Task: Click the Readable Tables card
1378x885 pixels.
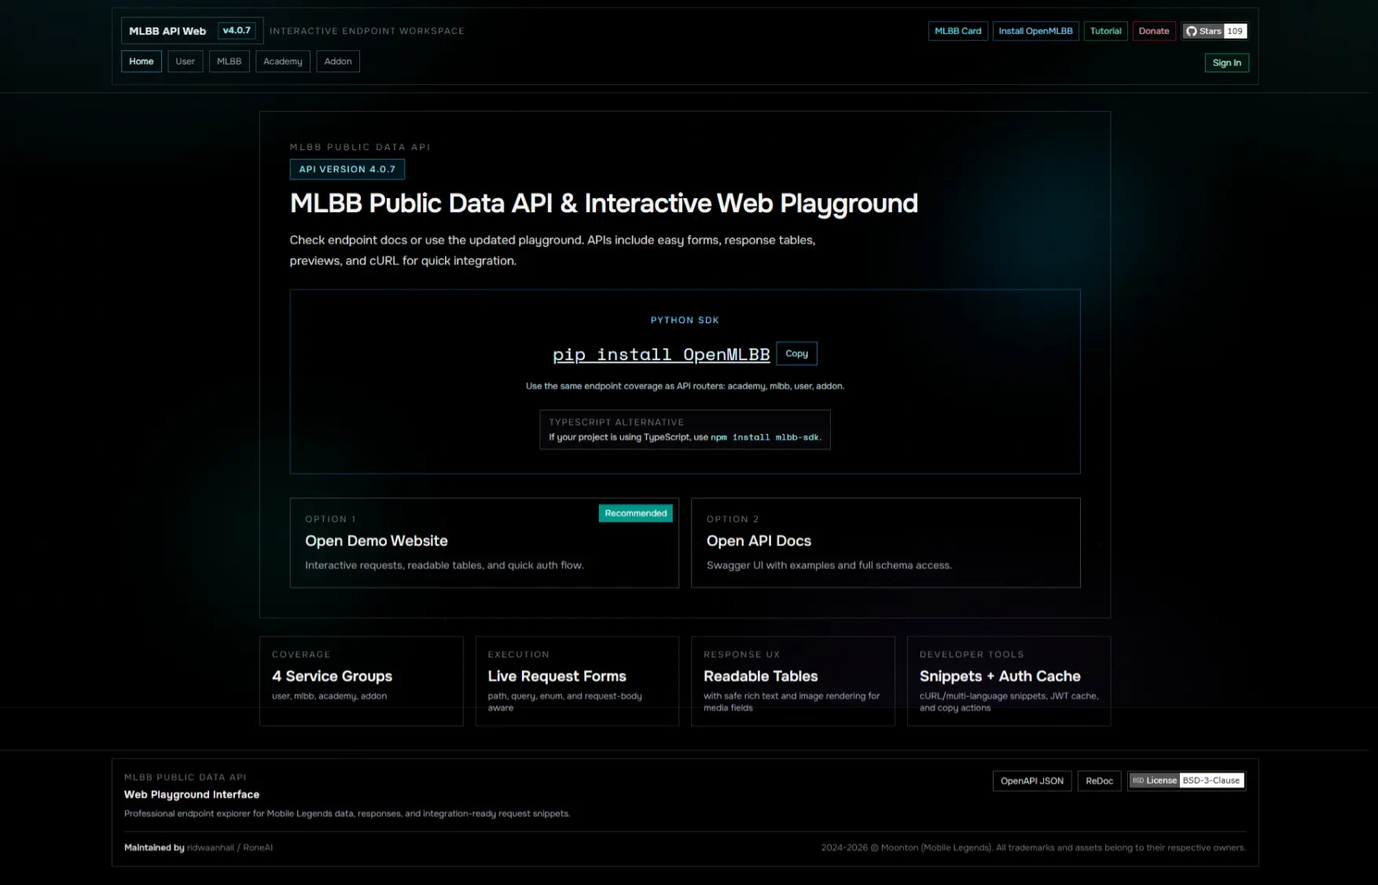Action: (793, 681)
